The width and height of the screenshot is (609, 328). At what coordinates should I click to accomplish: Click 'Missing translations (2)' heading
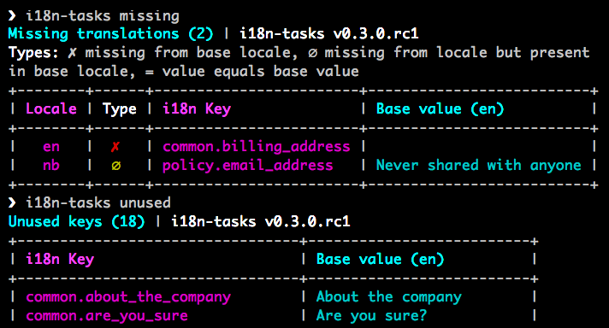[x=110, y=34]
